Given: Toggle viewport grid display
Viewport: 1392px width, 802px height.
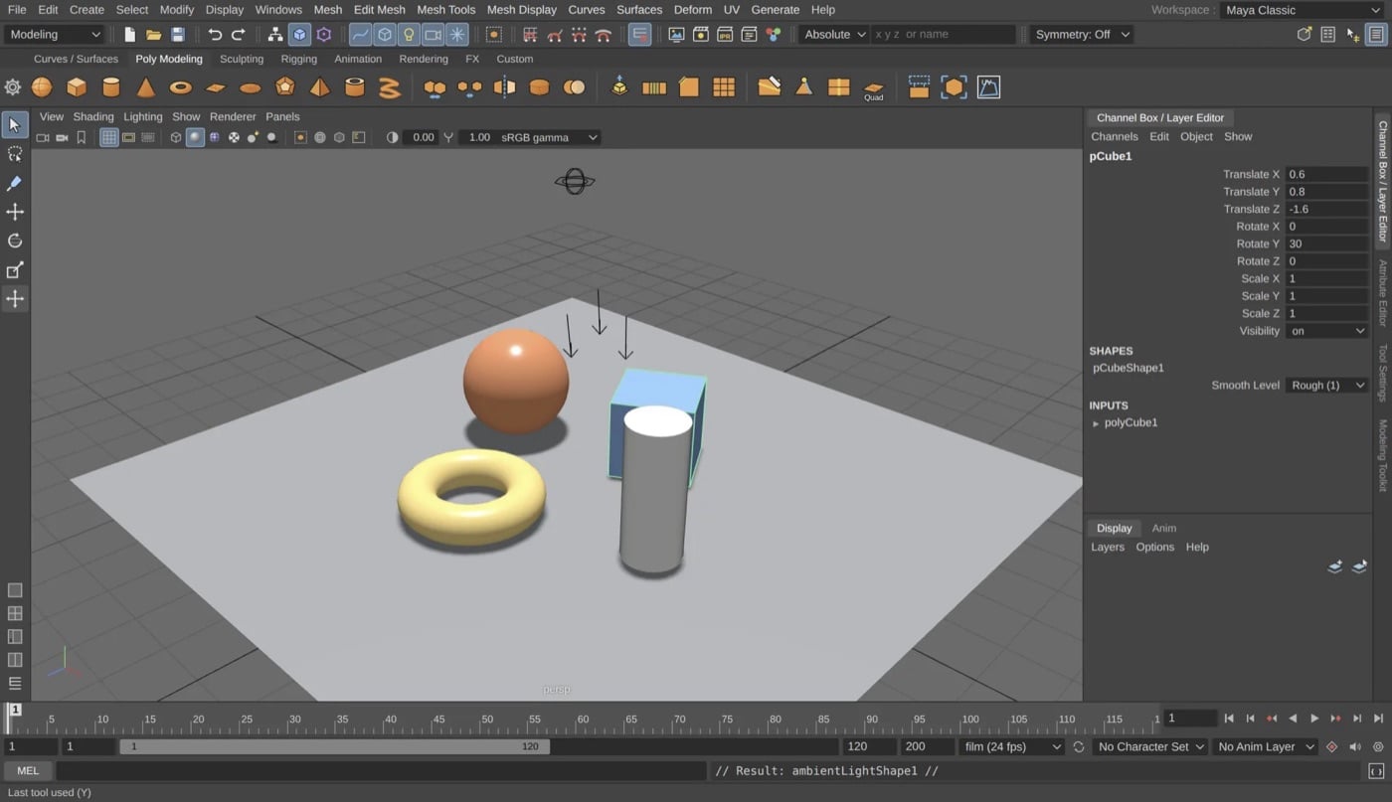Looking at the screenshot, I should 109,137.
